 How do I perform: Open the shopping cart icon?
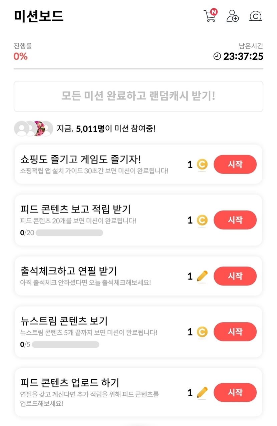click(x=210, y=16)
